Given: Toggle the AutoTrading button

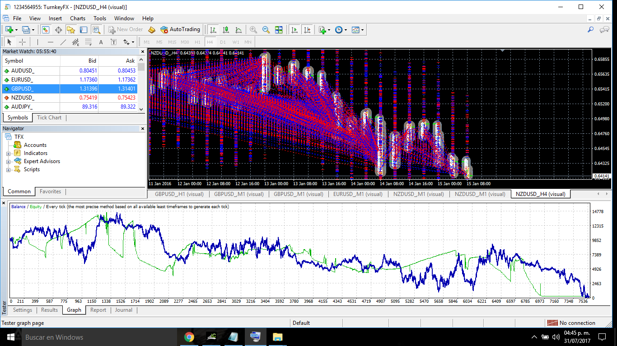Looking at the screenshot, I should (180, 30).
